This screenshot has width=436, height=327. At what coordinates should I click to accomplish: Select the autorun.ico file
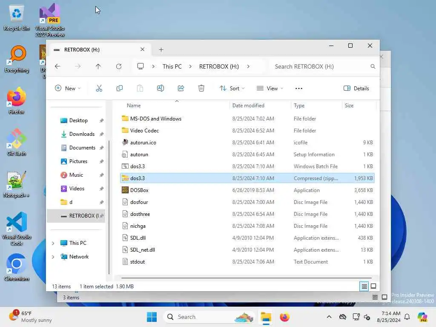247,143
